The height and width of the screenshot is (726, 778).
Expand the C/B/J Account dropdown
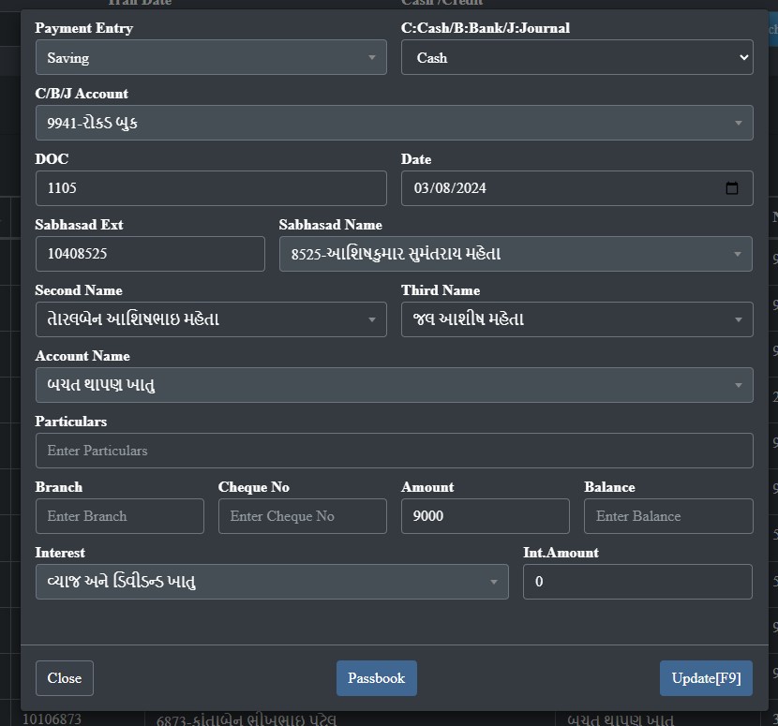pyautogui.click(x=394, y=124)
